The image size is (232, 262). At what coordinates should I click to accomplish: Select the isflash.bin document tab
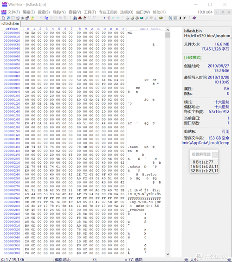(10, 24)
